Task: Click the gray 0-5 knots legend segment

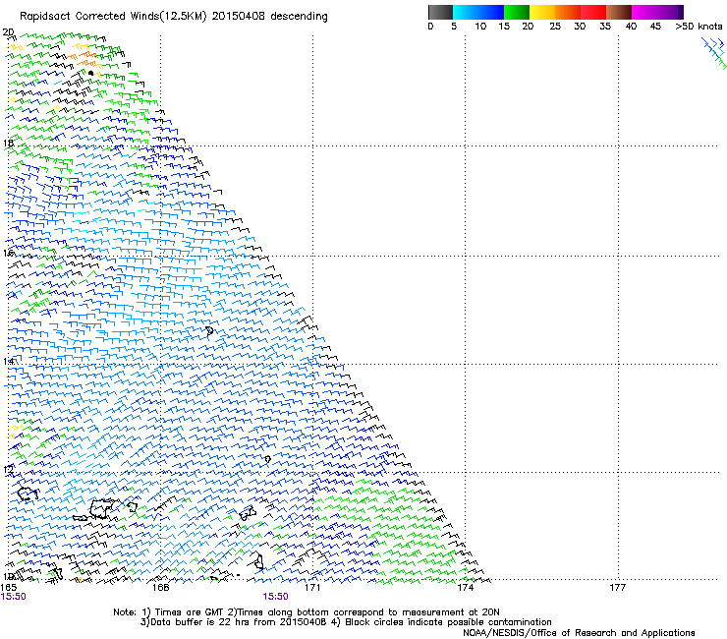Action: [x=440, y=12]
